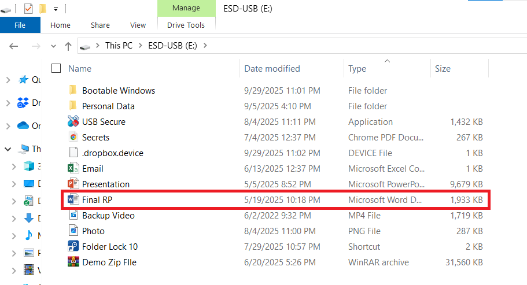
Task: Select the Backup Video file name
Action: click(108, 216)
